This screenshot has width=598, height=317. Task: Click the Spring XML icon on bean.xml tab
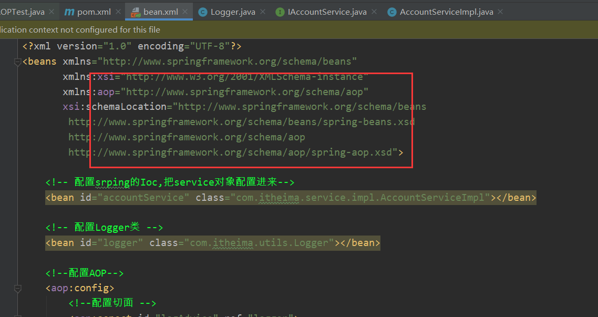click(x=136, y=13)
